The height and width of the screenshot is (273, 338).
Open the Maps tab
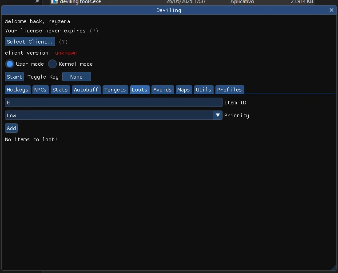coord(184,90)
